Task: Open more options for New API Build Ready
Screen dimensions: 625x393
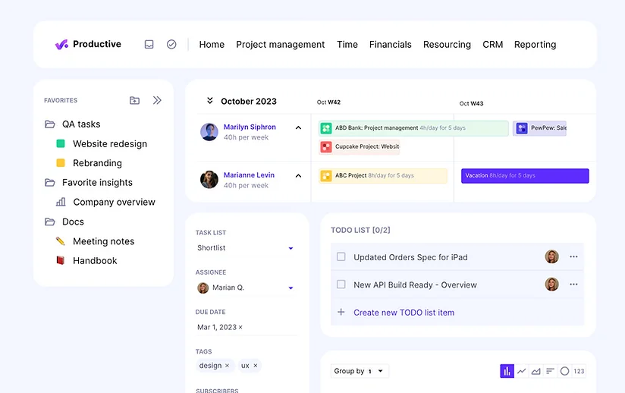Action: coord(573,285)
